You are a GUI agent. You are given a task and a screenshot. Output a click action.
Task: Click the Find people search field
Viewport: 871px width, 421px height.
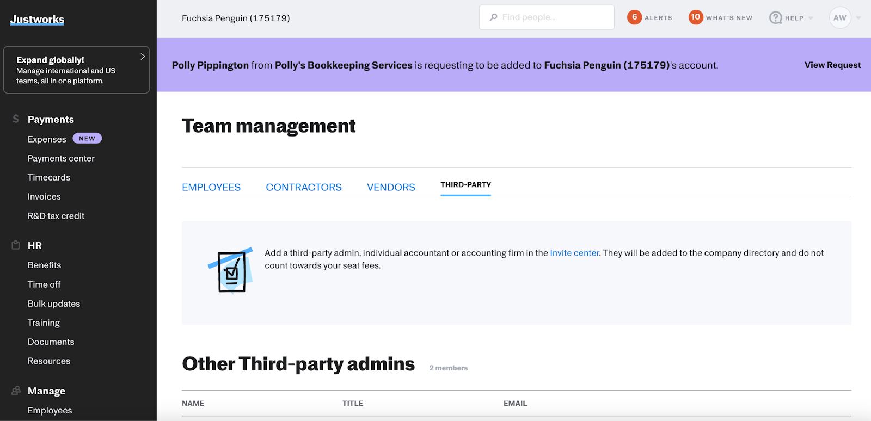pyautogui.click(x=547, y=17)
